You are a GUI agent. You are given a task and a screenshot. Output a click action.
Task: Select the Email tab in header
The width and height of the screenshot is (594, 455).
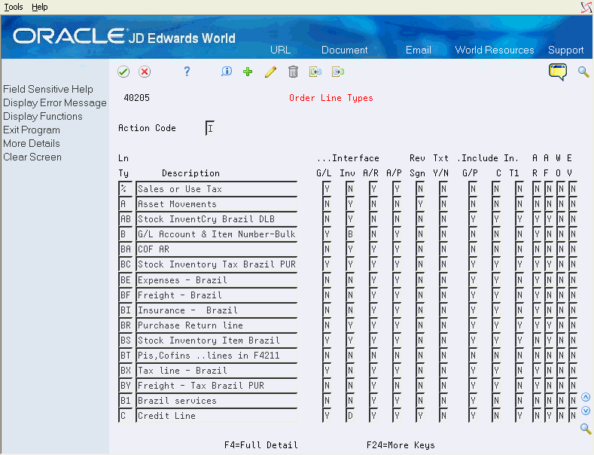419,50
